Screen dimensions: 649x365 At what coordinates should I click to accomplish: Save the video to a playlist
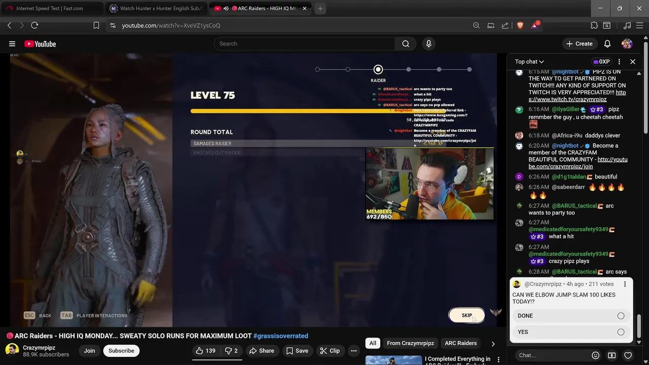click(297, 351)
